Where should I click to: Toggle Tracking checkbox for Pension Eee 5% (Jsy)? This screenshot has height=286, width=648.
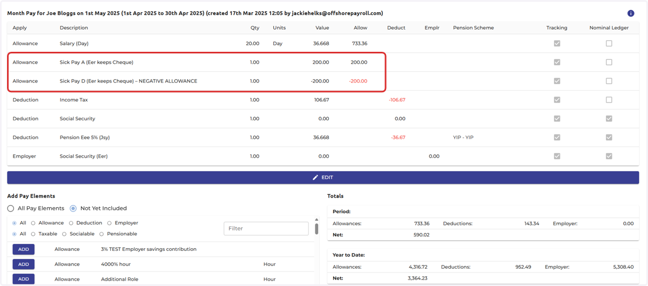pyautogui.click(x=557, y=138)
